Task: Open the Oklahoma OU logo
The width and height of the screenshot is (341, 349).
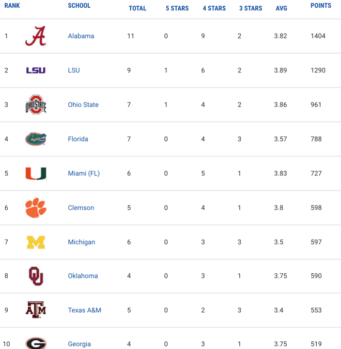Action: point(36,276)
